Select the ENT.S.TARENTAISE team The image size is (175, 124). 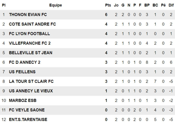click(x=28, y=119)
